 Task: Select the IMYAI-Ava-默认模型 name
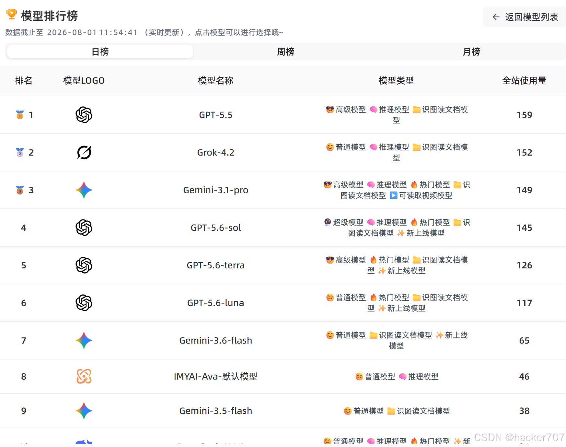216,377
